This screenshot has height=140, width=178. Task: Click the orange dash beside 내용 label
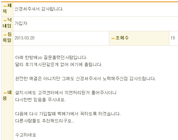pos(5,93)
